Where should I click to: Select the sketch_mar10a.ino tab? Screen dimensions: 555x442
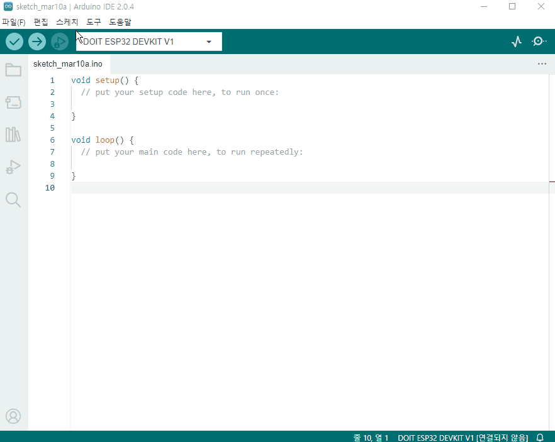(68, 64)
